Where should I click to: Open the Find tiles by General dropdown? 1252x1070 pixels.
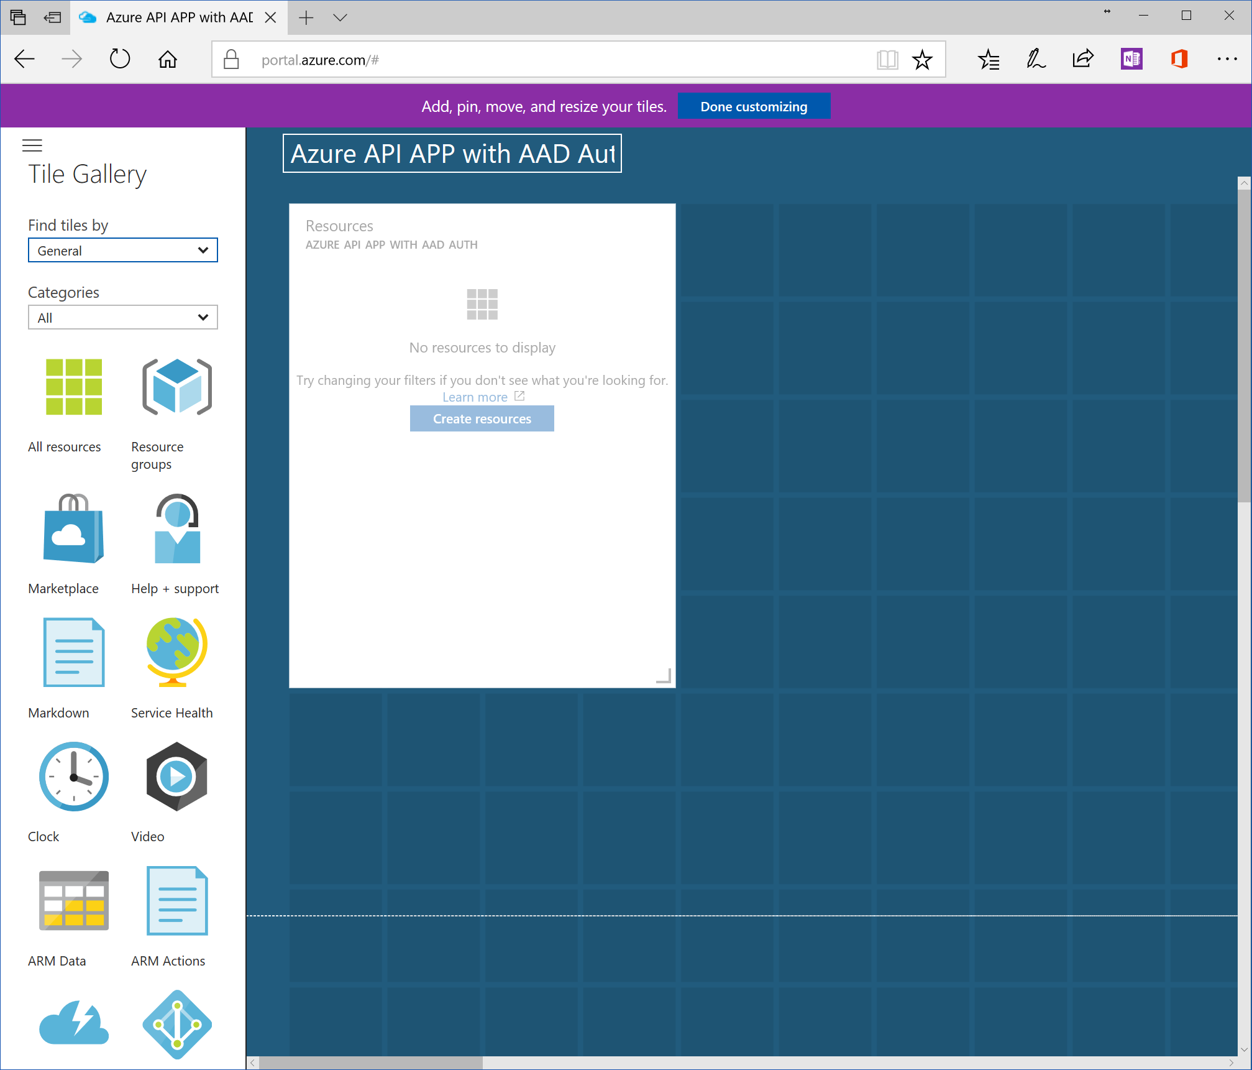tap(122, 251)
